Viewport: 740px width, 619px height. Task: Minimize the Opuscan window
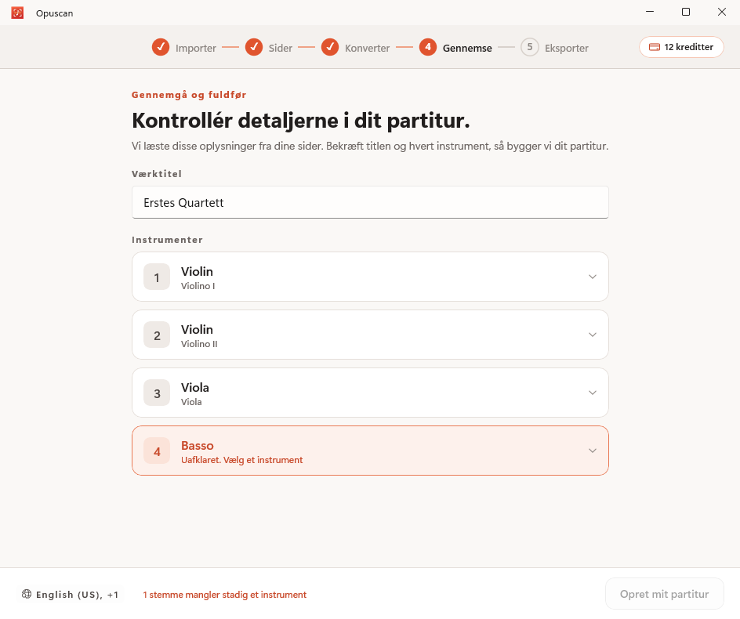[650, 12]
